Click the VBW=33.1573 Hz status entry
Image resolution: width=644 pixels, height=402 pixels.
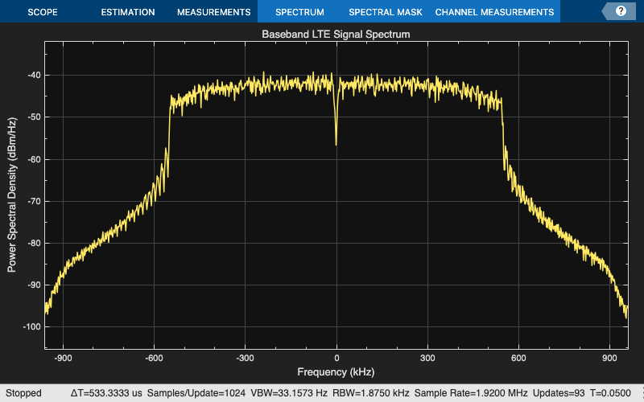[x=288, y=393]
